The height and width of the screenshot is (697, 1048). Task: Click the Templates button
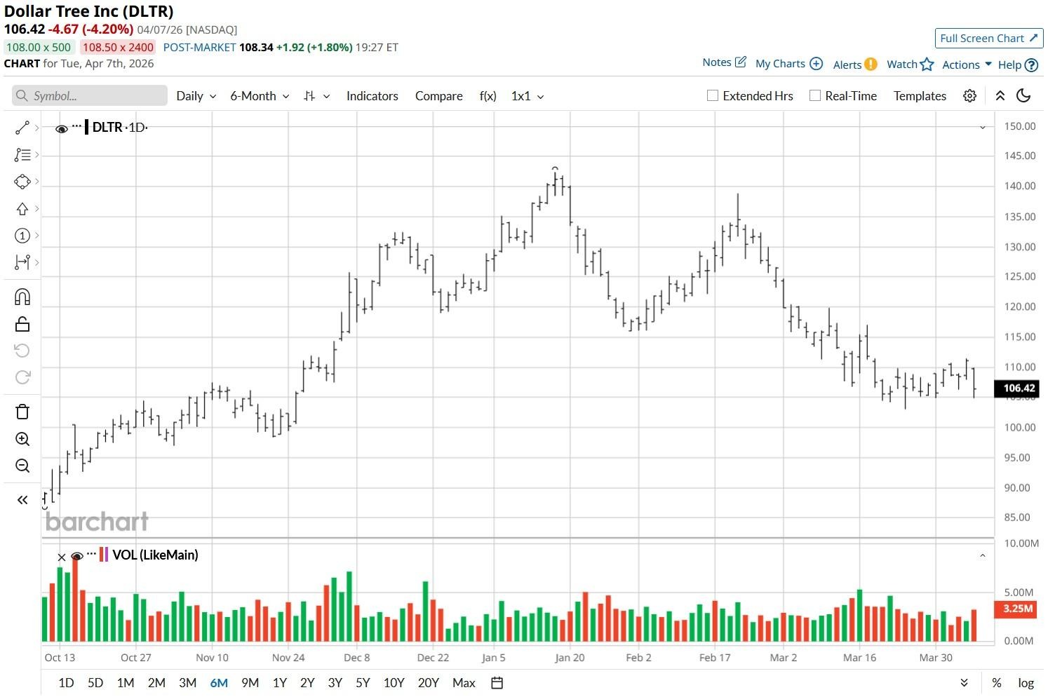(x=920, y=96)
